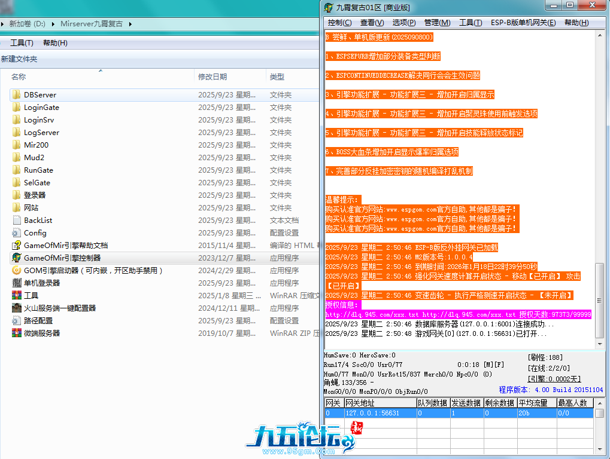610x459 pixels.
Task: Click the 程序版本: 4.00 Build text
Action: coord(551,390)
